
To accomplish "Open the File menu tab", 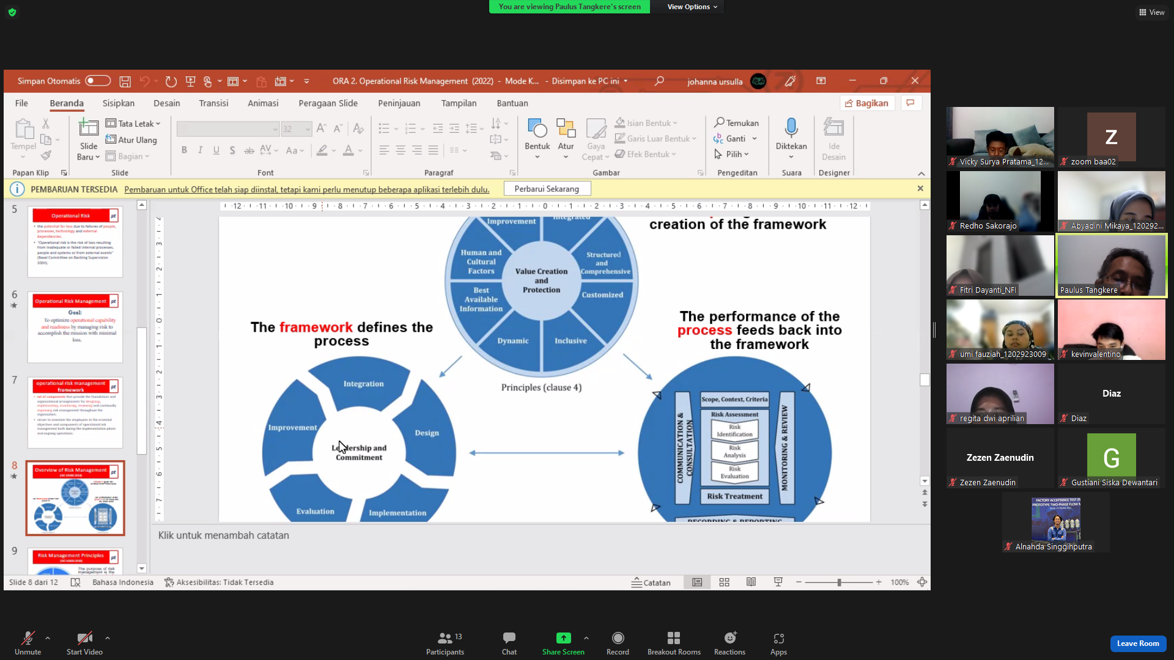I will pos(21,103).
